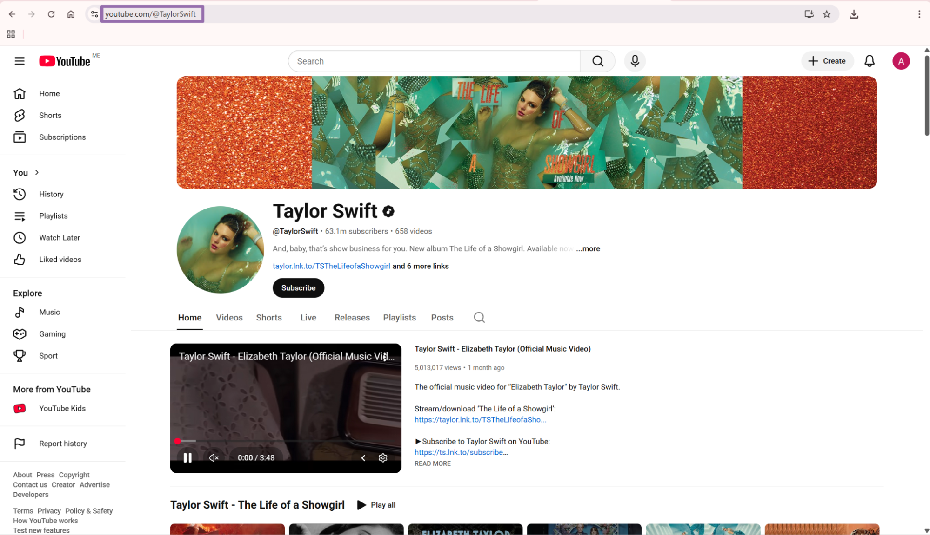Screen dimensions: 930x535
Task: Open Report history
Action: (63, 444)
